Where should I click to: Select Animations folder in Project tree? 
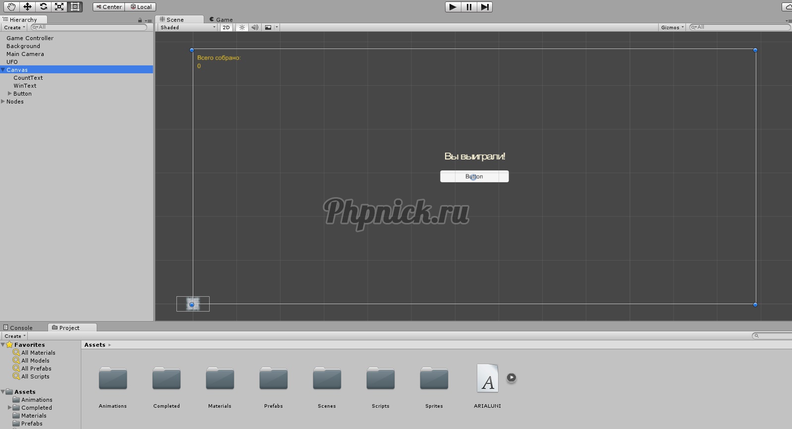click(x=37, y=400)
